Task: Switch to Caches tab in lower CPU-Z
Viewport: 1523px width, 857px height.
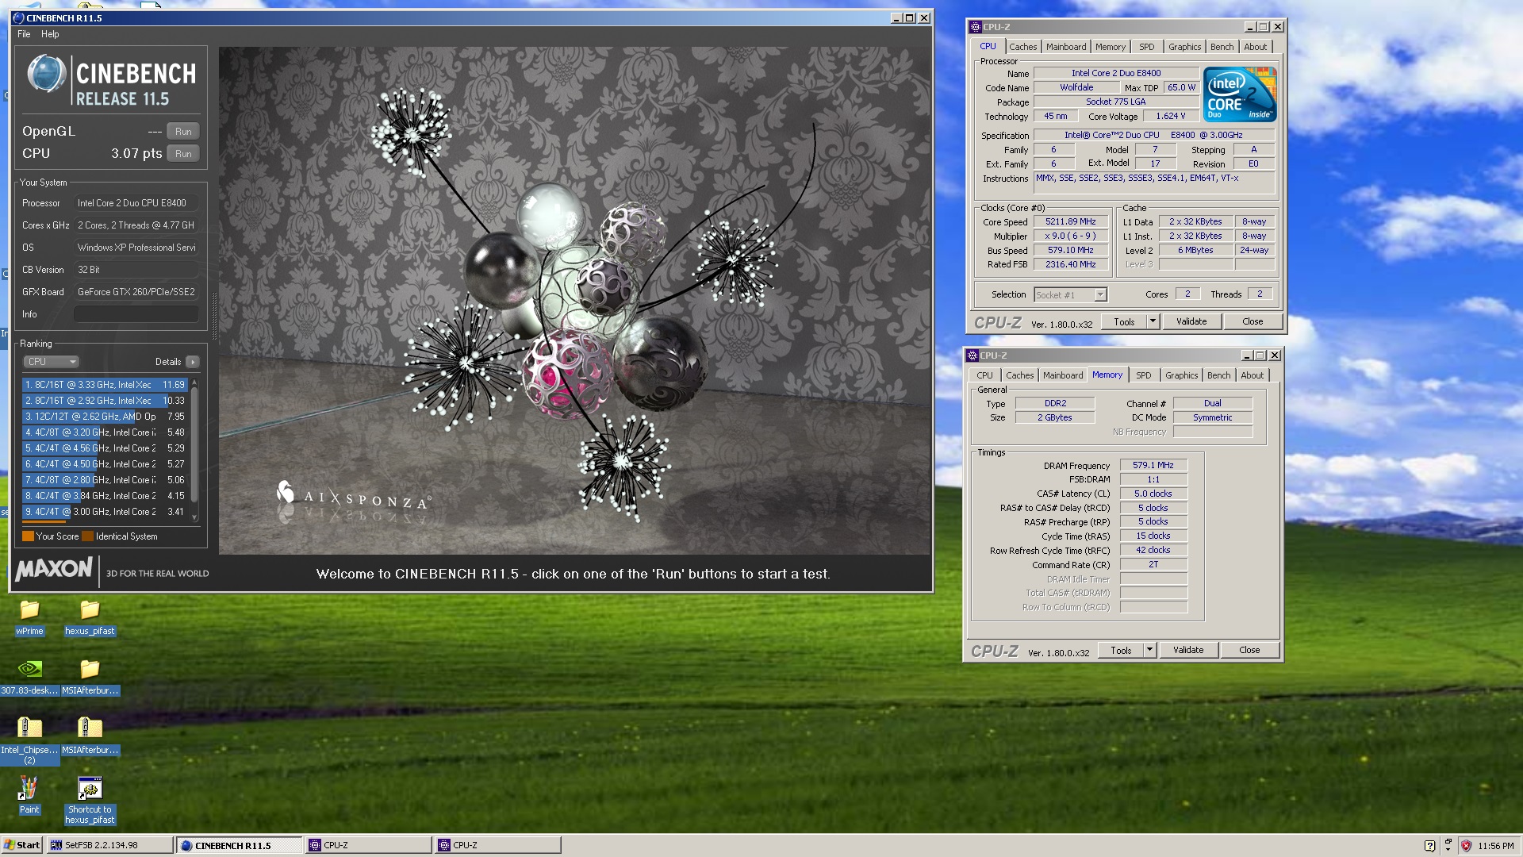Action: click(x=1019, y=375)
